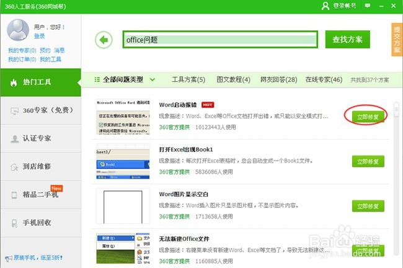
Task: Click the repair icon beside 到店维修
Action: click(x=14, y=167)
